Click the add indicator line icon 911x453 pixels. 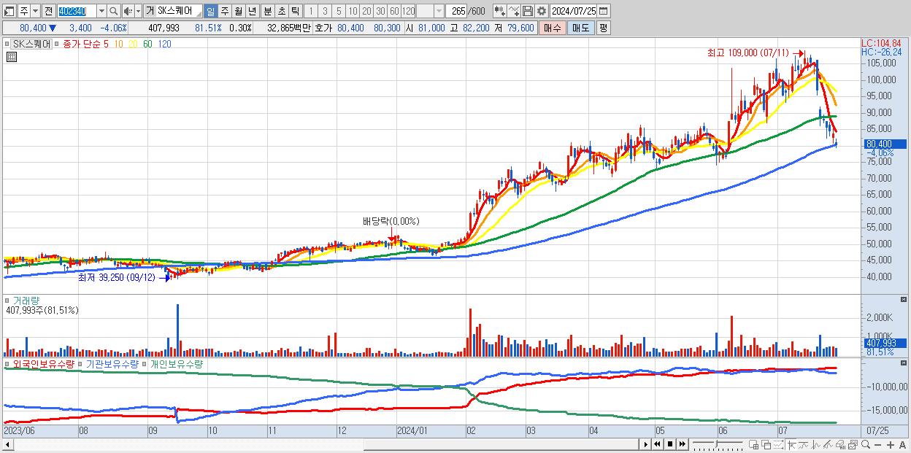coord(513,12)
